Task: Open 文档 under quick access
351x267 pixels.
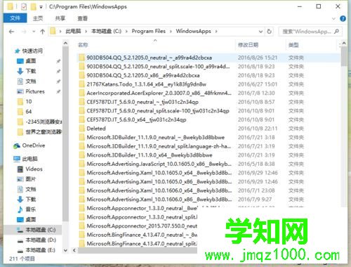Action: 31,82
